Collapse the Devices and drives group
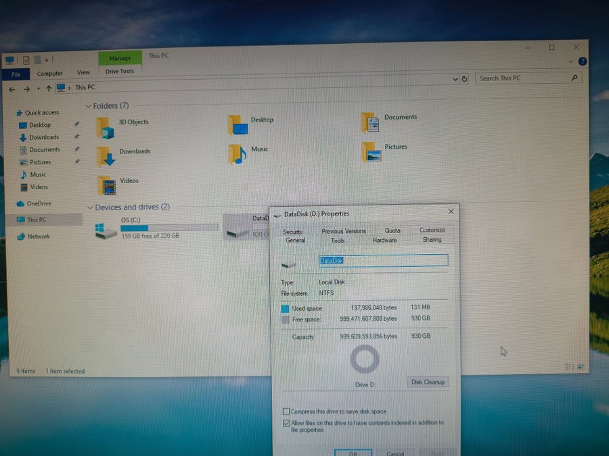609x456 pixels. coord(89,207)
